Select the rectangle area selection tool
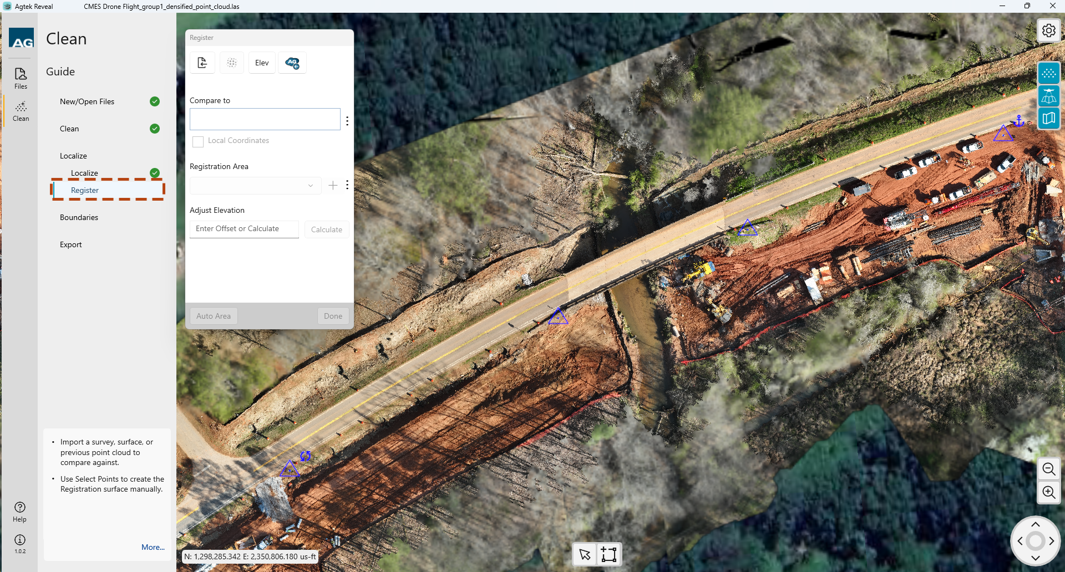 (x=608, y=554)
